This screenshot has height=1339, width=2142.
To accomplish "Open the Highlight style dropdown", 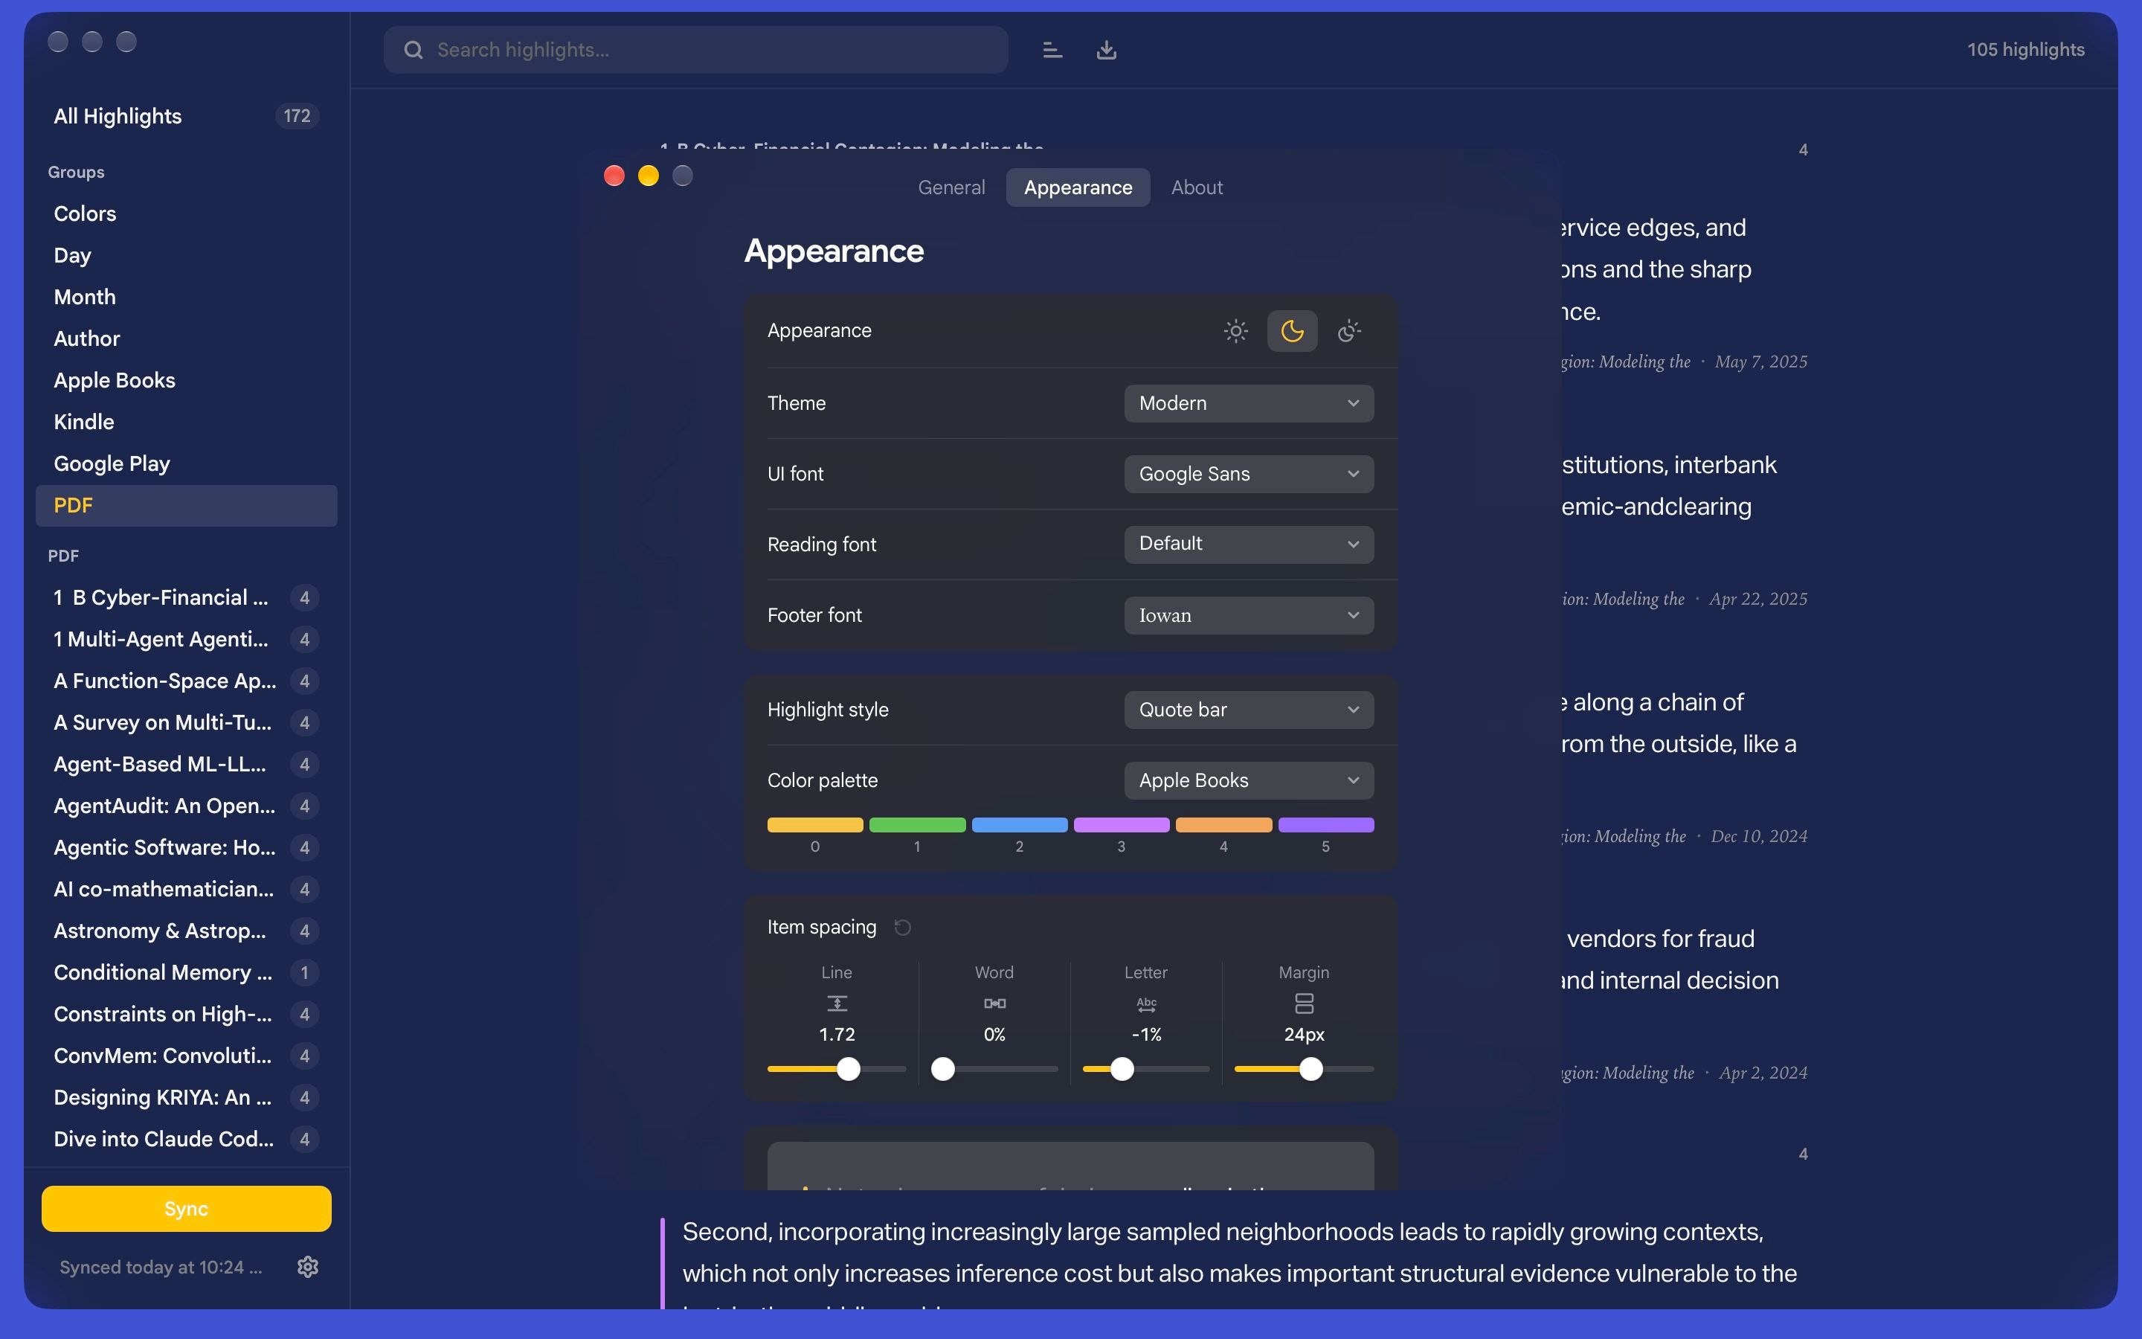I will [x=1249, y=710].
